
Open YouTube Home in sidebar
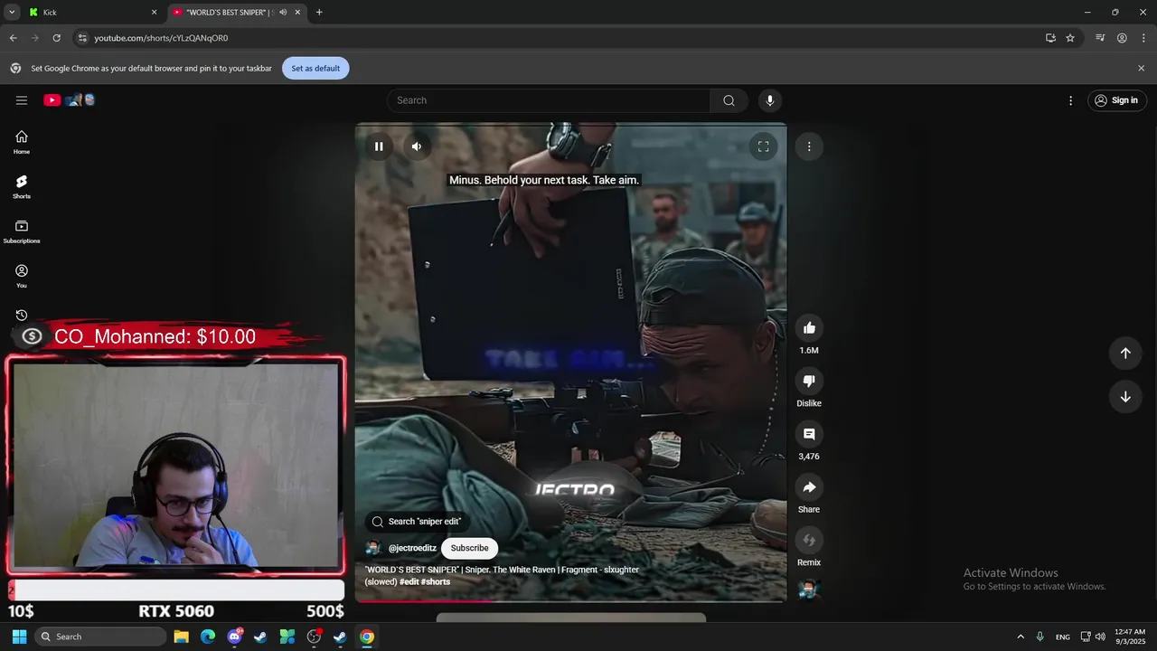(x=22, y=142)
